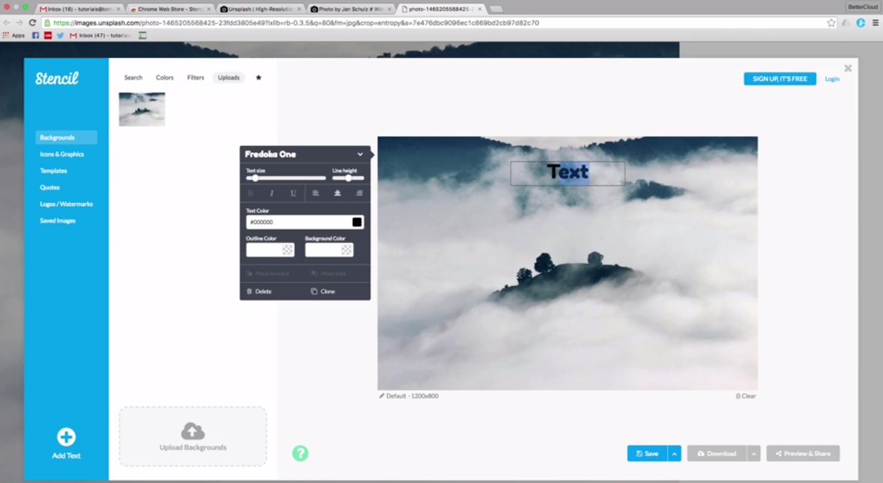Click the browser reload icon
Image resolution: width=883 pixels, height=483 pixels.
tap(32, 22)
